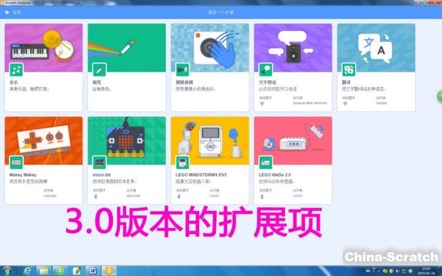Click the Music keyboard and drum banner
This screenshot has height=276, width=442.
[44, 47]
